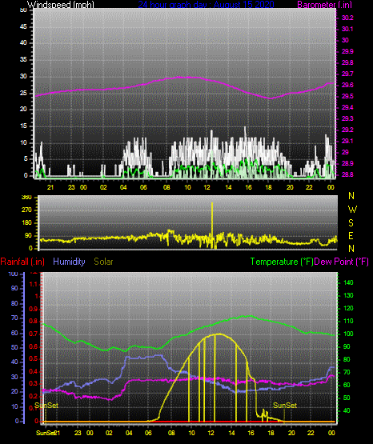This screenshot has width=373, height=444.
Task: Click '29.9' on the barometer axis
Action: (x=347, y=51)
